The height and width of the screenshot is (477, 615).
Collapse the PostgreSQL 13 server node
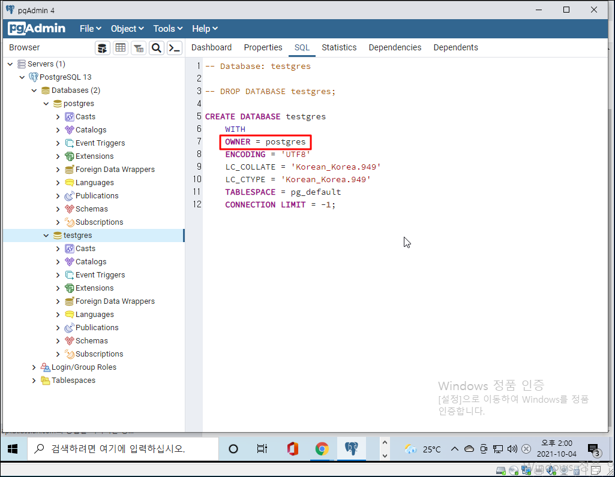(x=22, y=77)
